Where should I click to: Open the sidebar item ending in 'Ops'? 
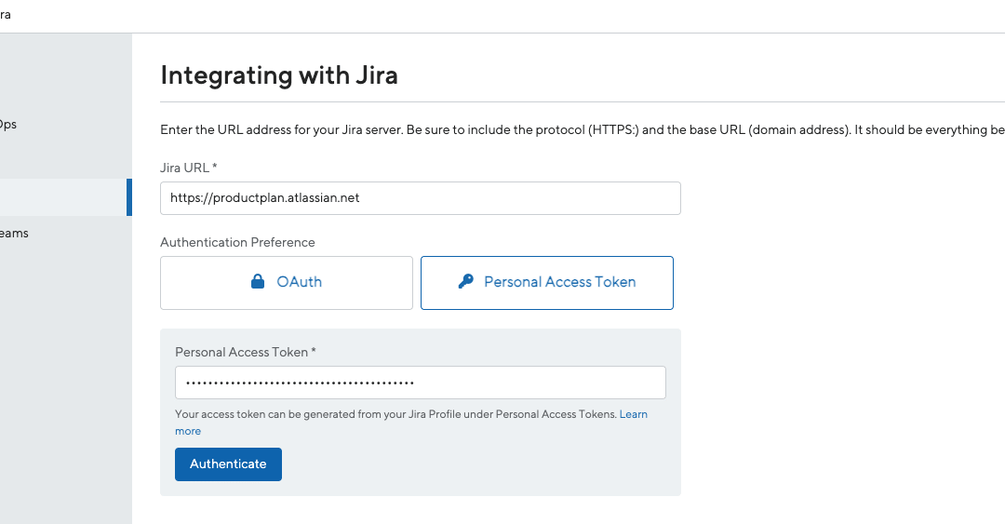coord(8,125)
